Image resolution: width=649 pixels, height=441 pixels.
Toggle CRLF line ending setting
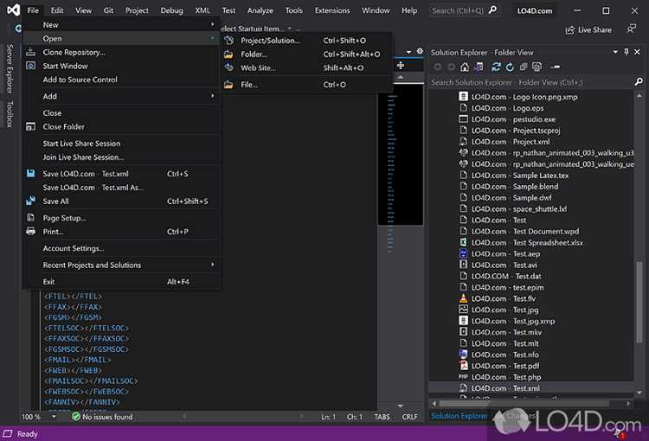click(x=409, y=417)
